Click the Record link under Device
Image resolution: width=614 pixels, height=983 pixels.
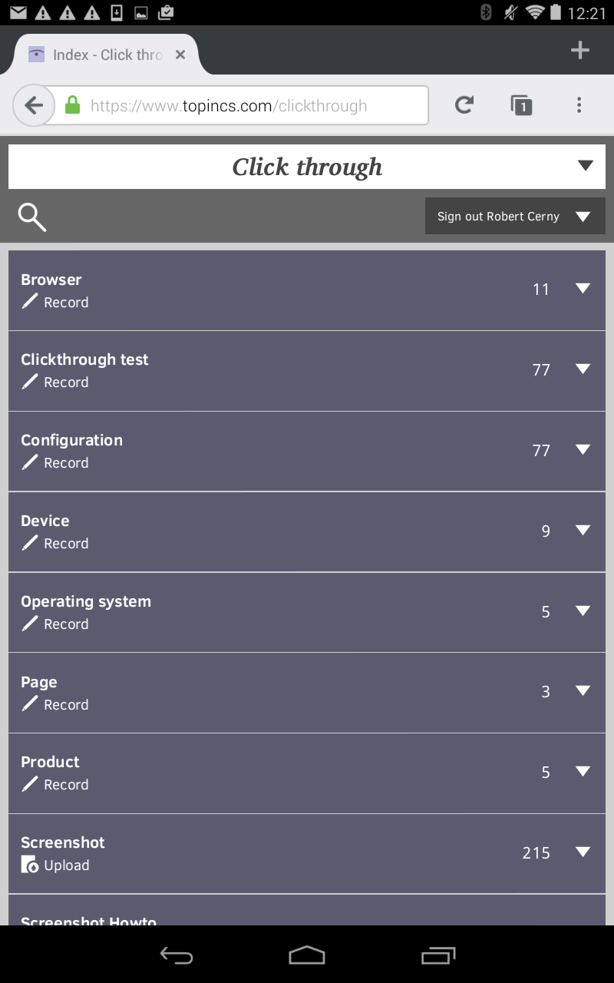pos(66,543)
